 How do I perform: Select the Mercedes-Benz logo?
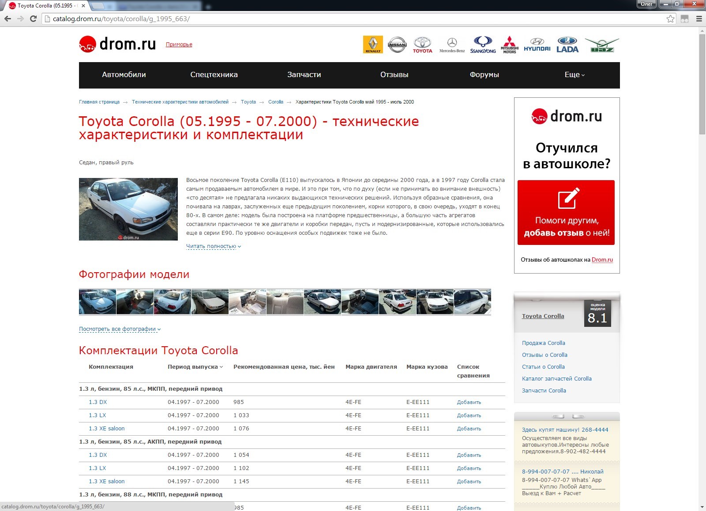click(x=452, y=44)
